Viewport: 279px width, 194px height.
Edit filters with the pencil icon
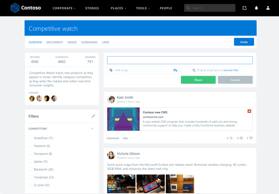[x=93, y=116]
